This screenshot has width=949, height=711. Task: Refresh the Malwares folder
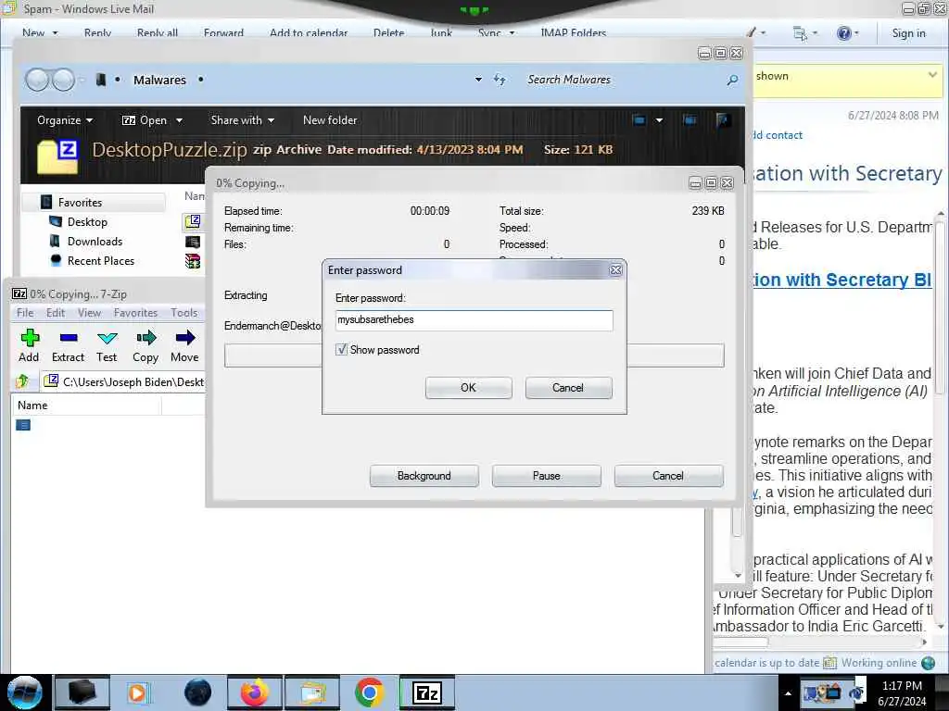(x=500, y=80)
